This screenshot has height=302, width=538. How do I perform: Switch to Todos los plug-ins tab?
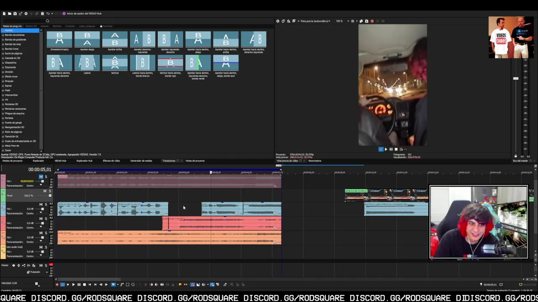[12, 26]
